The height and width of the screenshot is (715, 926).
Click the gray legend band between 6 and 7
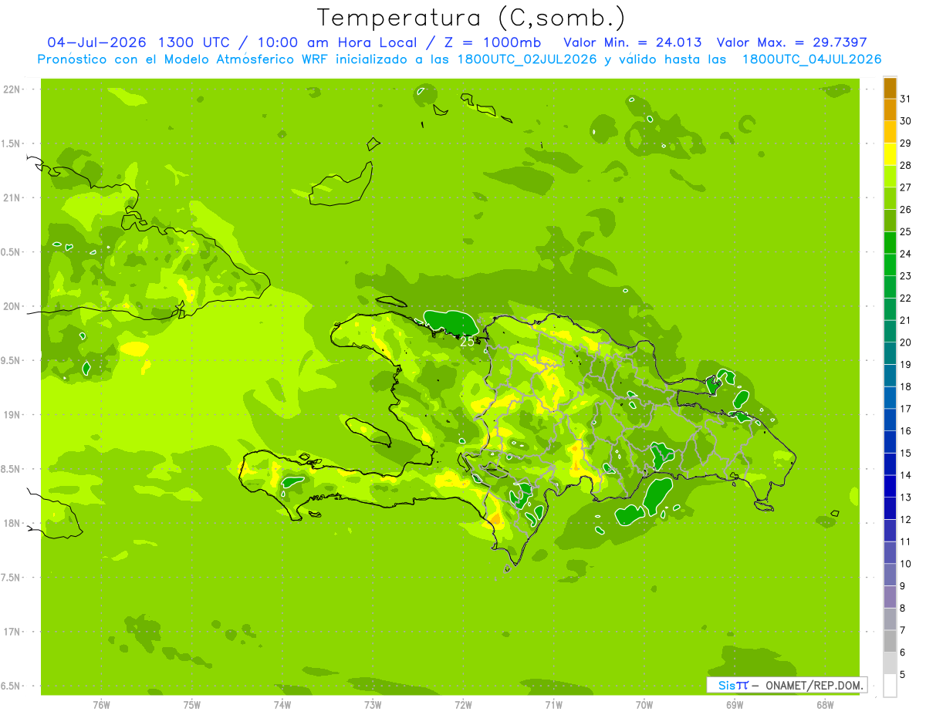(890, 642)
